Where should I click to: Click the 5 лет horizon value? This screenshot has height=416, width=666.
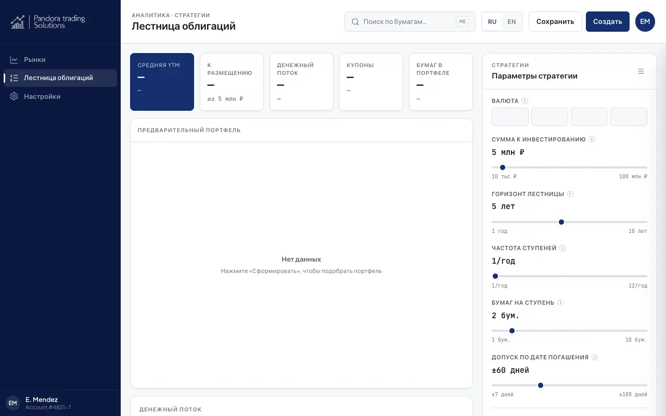pos(504,206)
